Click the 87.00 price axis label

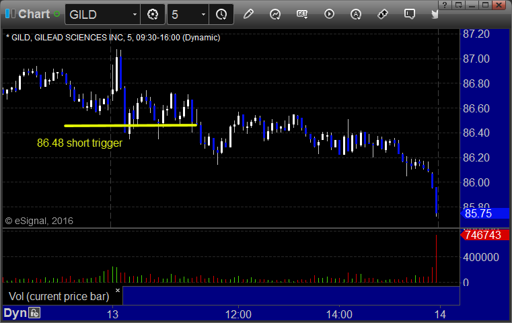coord(476,59)
